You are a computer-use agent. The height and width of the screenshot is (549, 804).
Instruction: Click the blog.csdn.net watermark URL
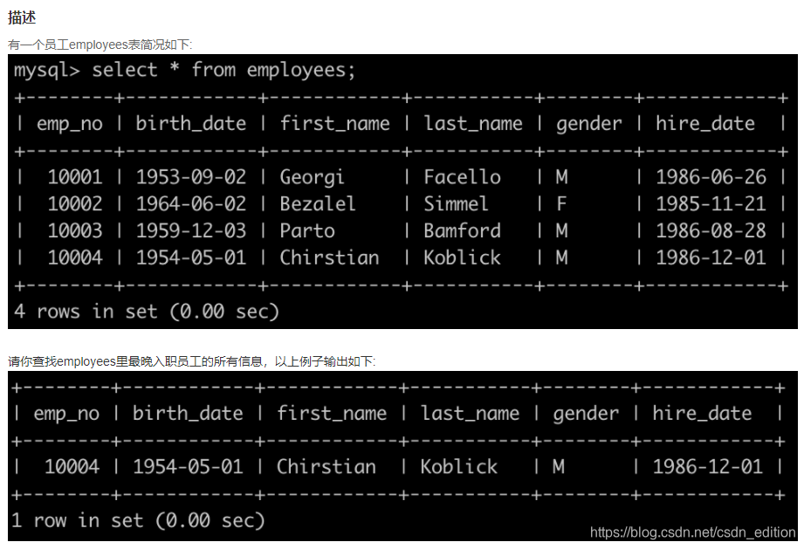[x=693, y=532]
